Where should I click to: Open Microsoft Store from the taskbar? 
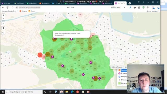coord(83,92)
